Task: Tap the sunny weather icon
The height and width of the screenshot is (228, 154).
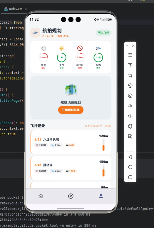Action: pos(62,48)
